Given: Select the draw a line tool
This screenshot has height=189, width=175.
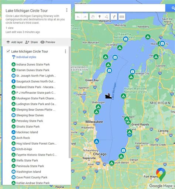Looking at the screenshot, I should 106,17.
